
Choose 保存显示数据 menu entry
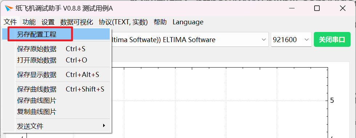(x=56, y=74)
